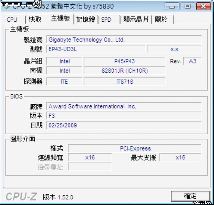Minimize the CPU-Z window
Viewport: 214px width, 205px height.
[x=172, y=6]
